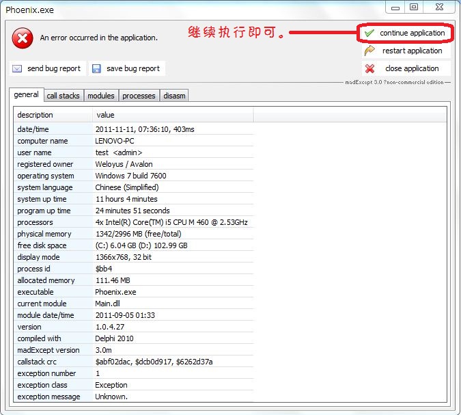Image resolution: width=461 pixels, height=415 pixels.
Task: Select the program up time row label
Action: (44, 211)
